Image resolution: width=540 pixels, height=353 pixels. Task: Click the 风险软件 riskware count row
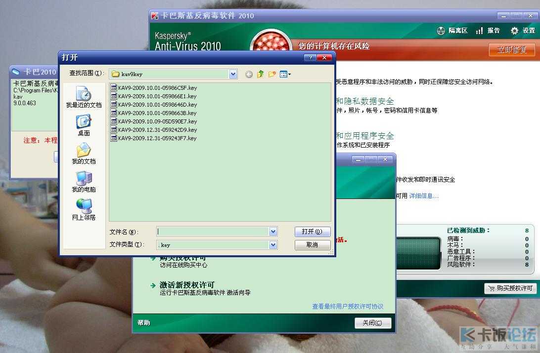(x=488, y=265)
